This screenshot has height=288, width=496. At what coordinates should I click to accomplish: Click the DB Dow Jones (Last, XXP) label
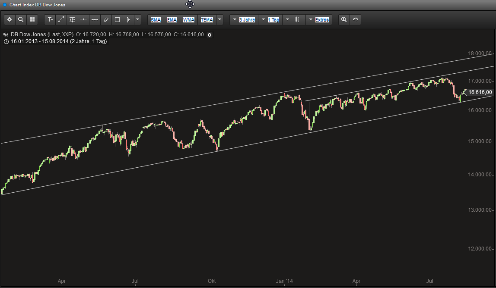42,34
